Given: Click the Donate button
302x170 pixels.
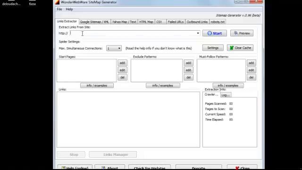Looking at the screenshot, I should click(199, 167).
